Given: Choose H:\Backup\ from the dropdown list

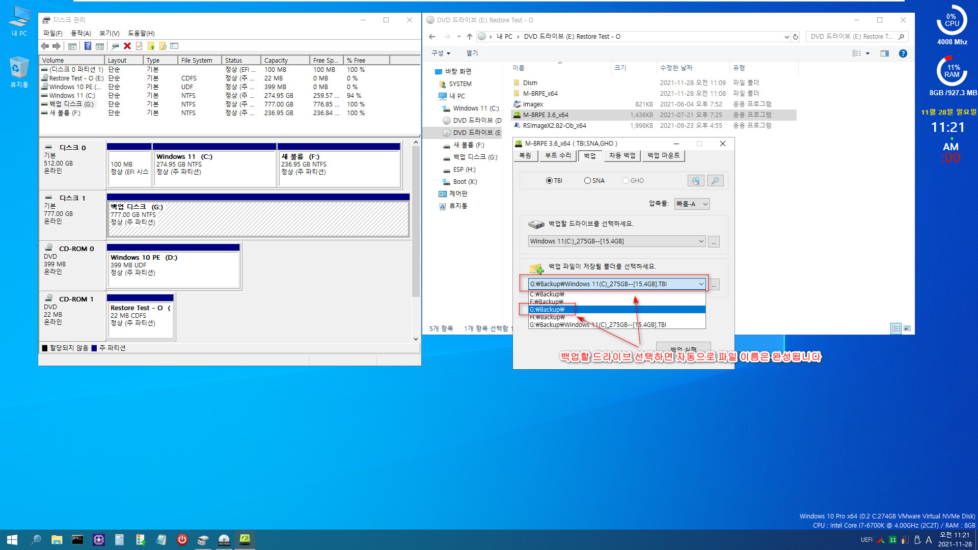Looking at the screenshot, I should coord(616,317).
